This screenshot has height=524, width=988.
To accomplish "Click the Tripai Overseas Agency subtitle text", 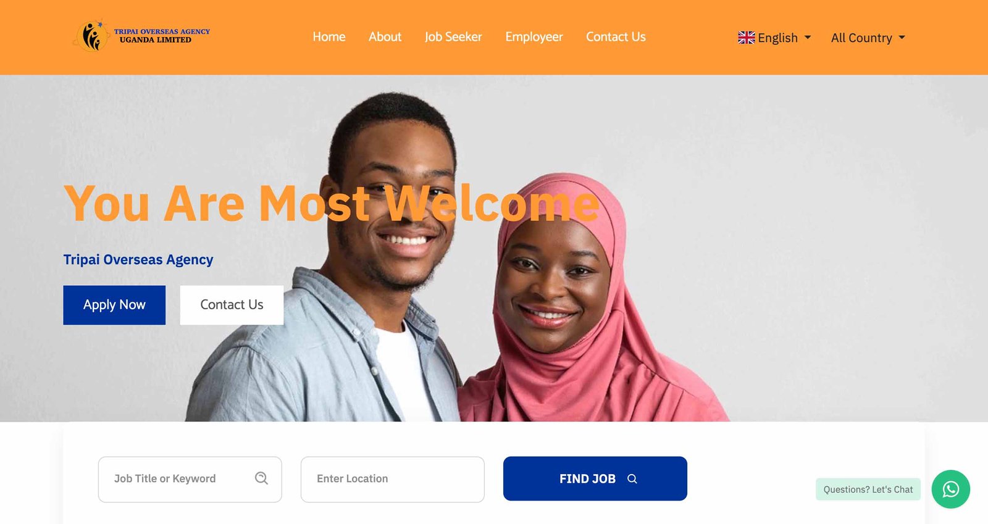I will (138, 260).
